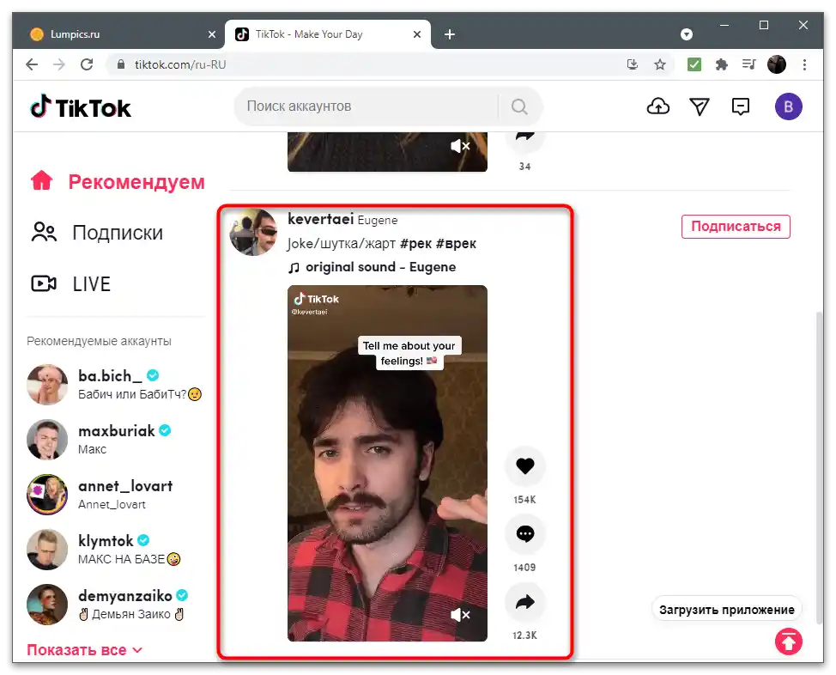This screenshot has height=675, width=836.
Task: Open the ba.bich_ recommended account
Action: click(115, 384)
